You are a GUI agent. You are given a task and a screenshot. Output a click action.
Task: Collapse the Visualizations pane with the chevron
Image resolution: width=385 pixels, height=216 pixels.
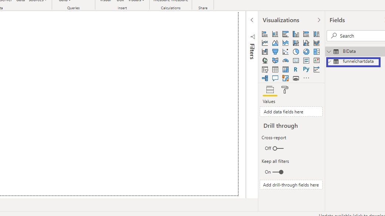pyautogui.click(x=319, y=20)
